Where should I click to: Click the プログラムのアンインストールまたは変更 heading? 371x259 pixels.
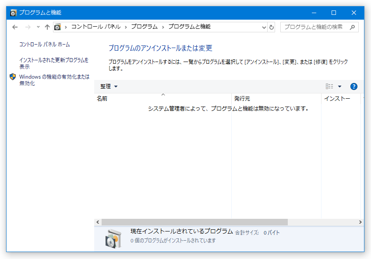point(160,48)
